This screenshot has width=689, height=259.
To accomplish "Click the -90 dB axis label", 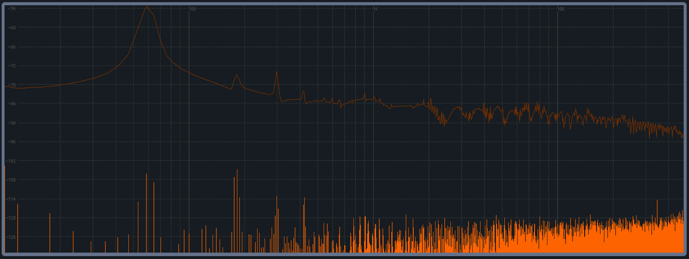I will click(x=12, y=123).
